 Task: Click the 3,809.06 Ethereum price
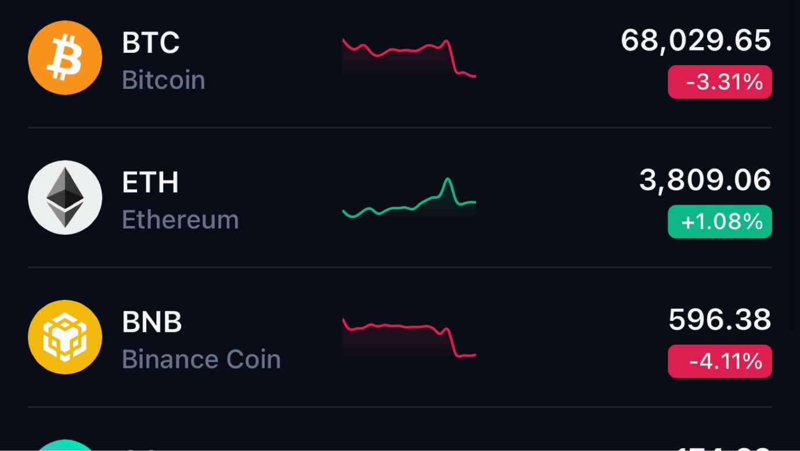[x=705, y=180]
